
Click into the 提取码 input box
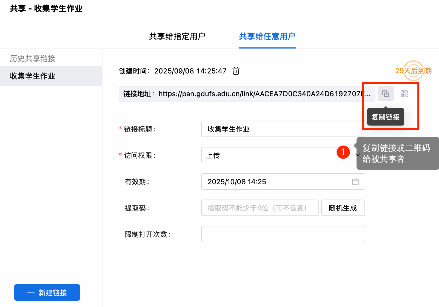coord(260,208)
